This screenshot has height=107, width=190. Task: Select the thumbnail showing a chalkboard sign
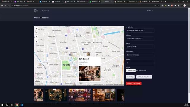[x=104, y=95]
